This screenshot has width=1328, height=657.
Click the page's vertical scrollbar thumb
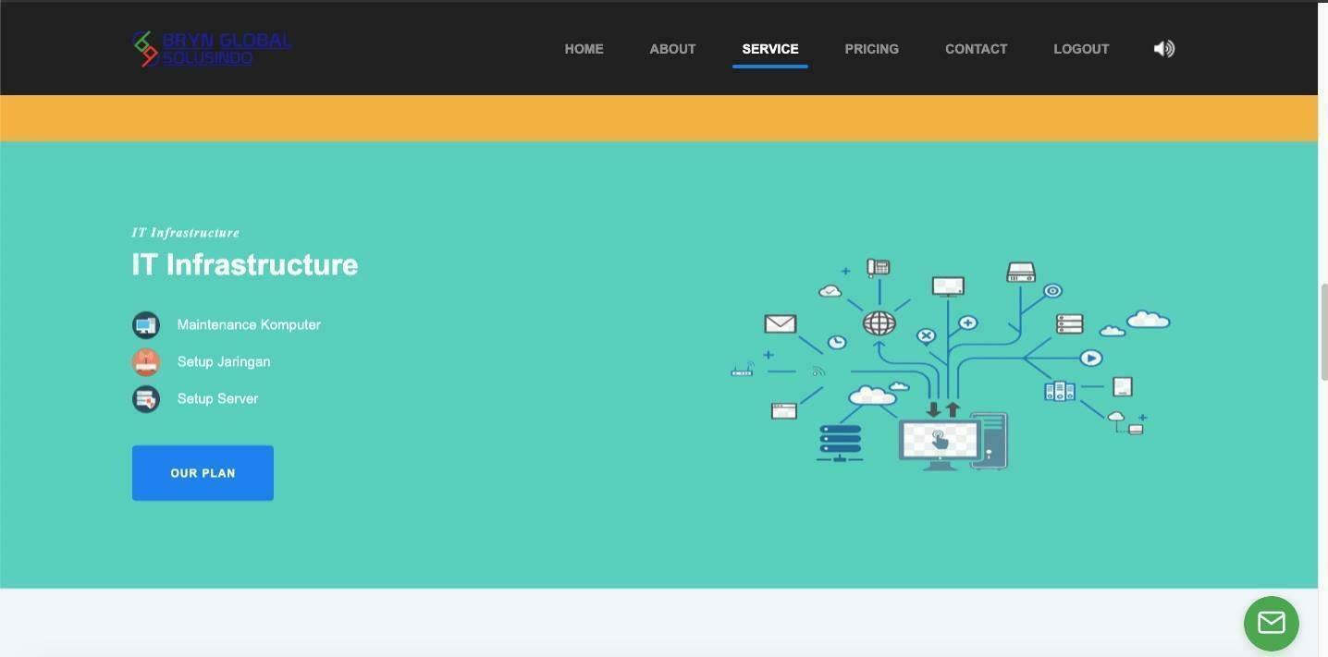coord(1323,333)
